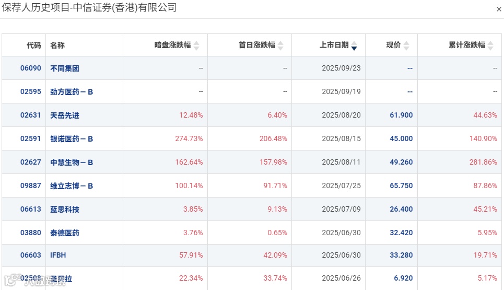This screenshot has width=504, height=290.
Task: Open IFBH stock page
Action: coord(58,255)
